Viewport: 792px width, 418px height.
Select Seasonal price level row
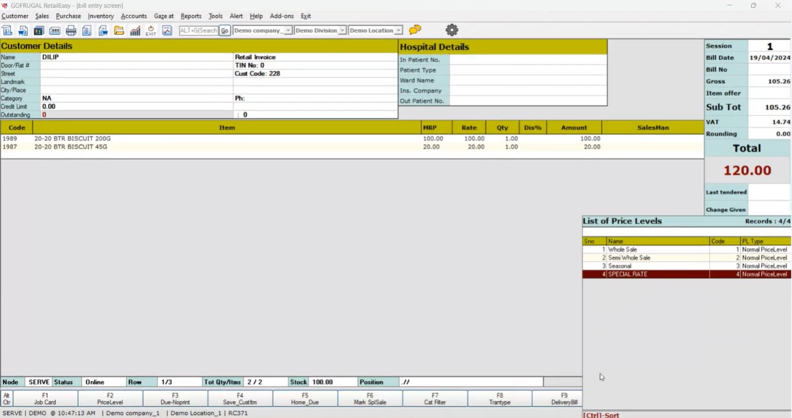coord(686,266)
